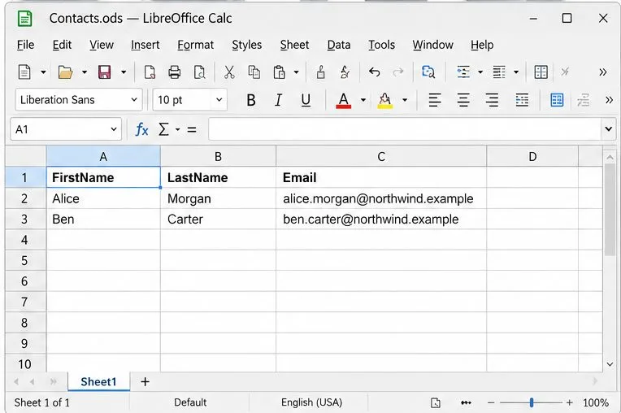Add a new sheet with plus button
Screen dimensions: 621x413
[x=145, y=382]
